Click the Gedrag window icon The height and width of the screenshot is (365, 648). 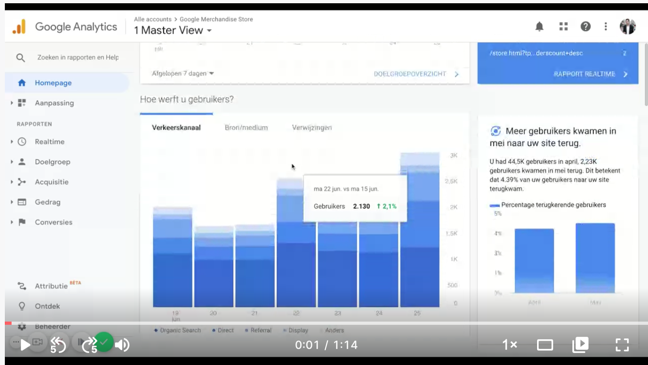22,202
